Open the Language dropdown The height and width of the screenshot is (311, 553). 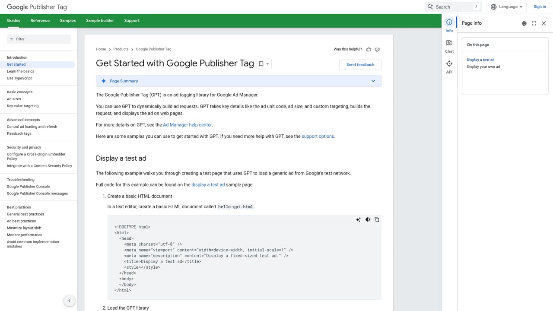click(506, 6)
